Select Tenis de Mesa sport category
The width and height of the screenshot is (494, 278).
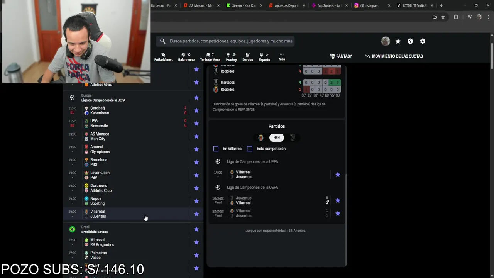pos(210,57)
